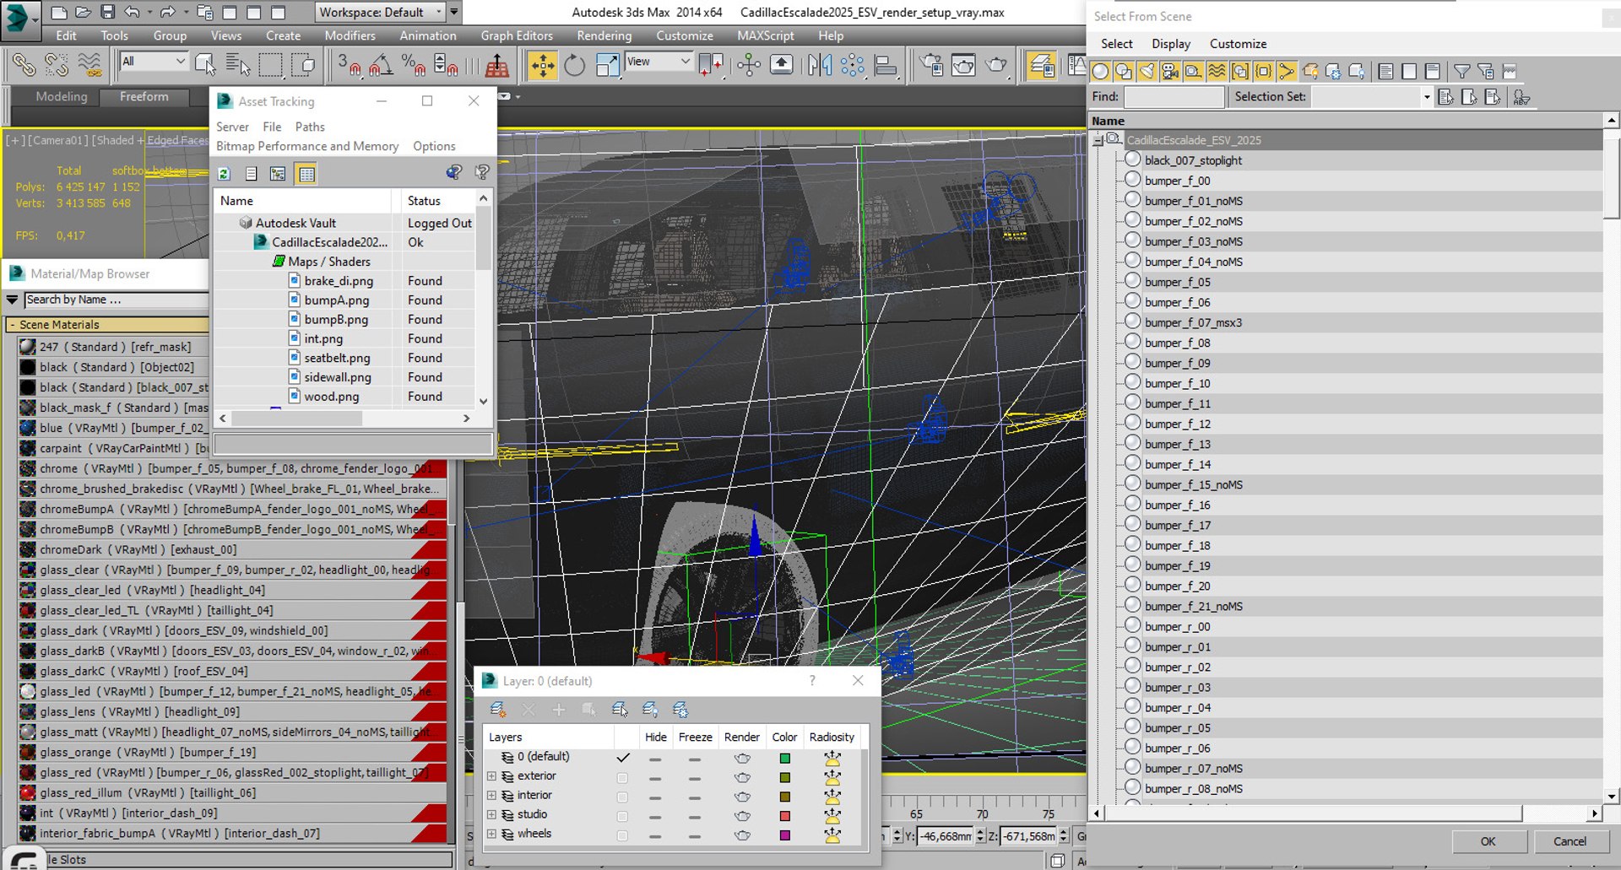Click Select and Link chain icon
1621x870 pixels.
coord(24,65)
